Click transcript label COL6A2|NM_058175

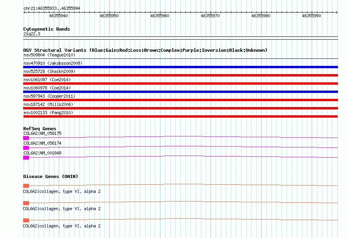click(42, 133)
